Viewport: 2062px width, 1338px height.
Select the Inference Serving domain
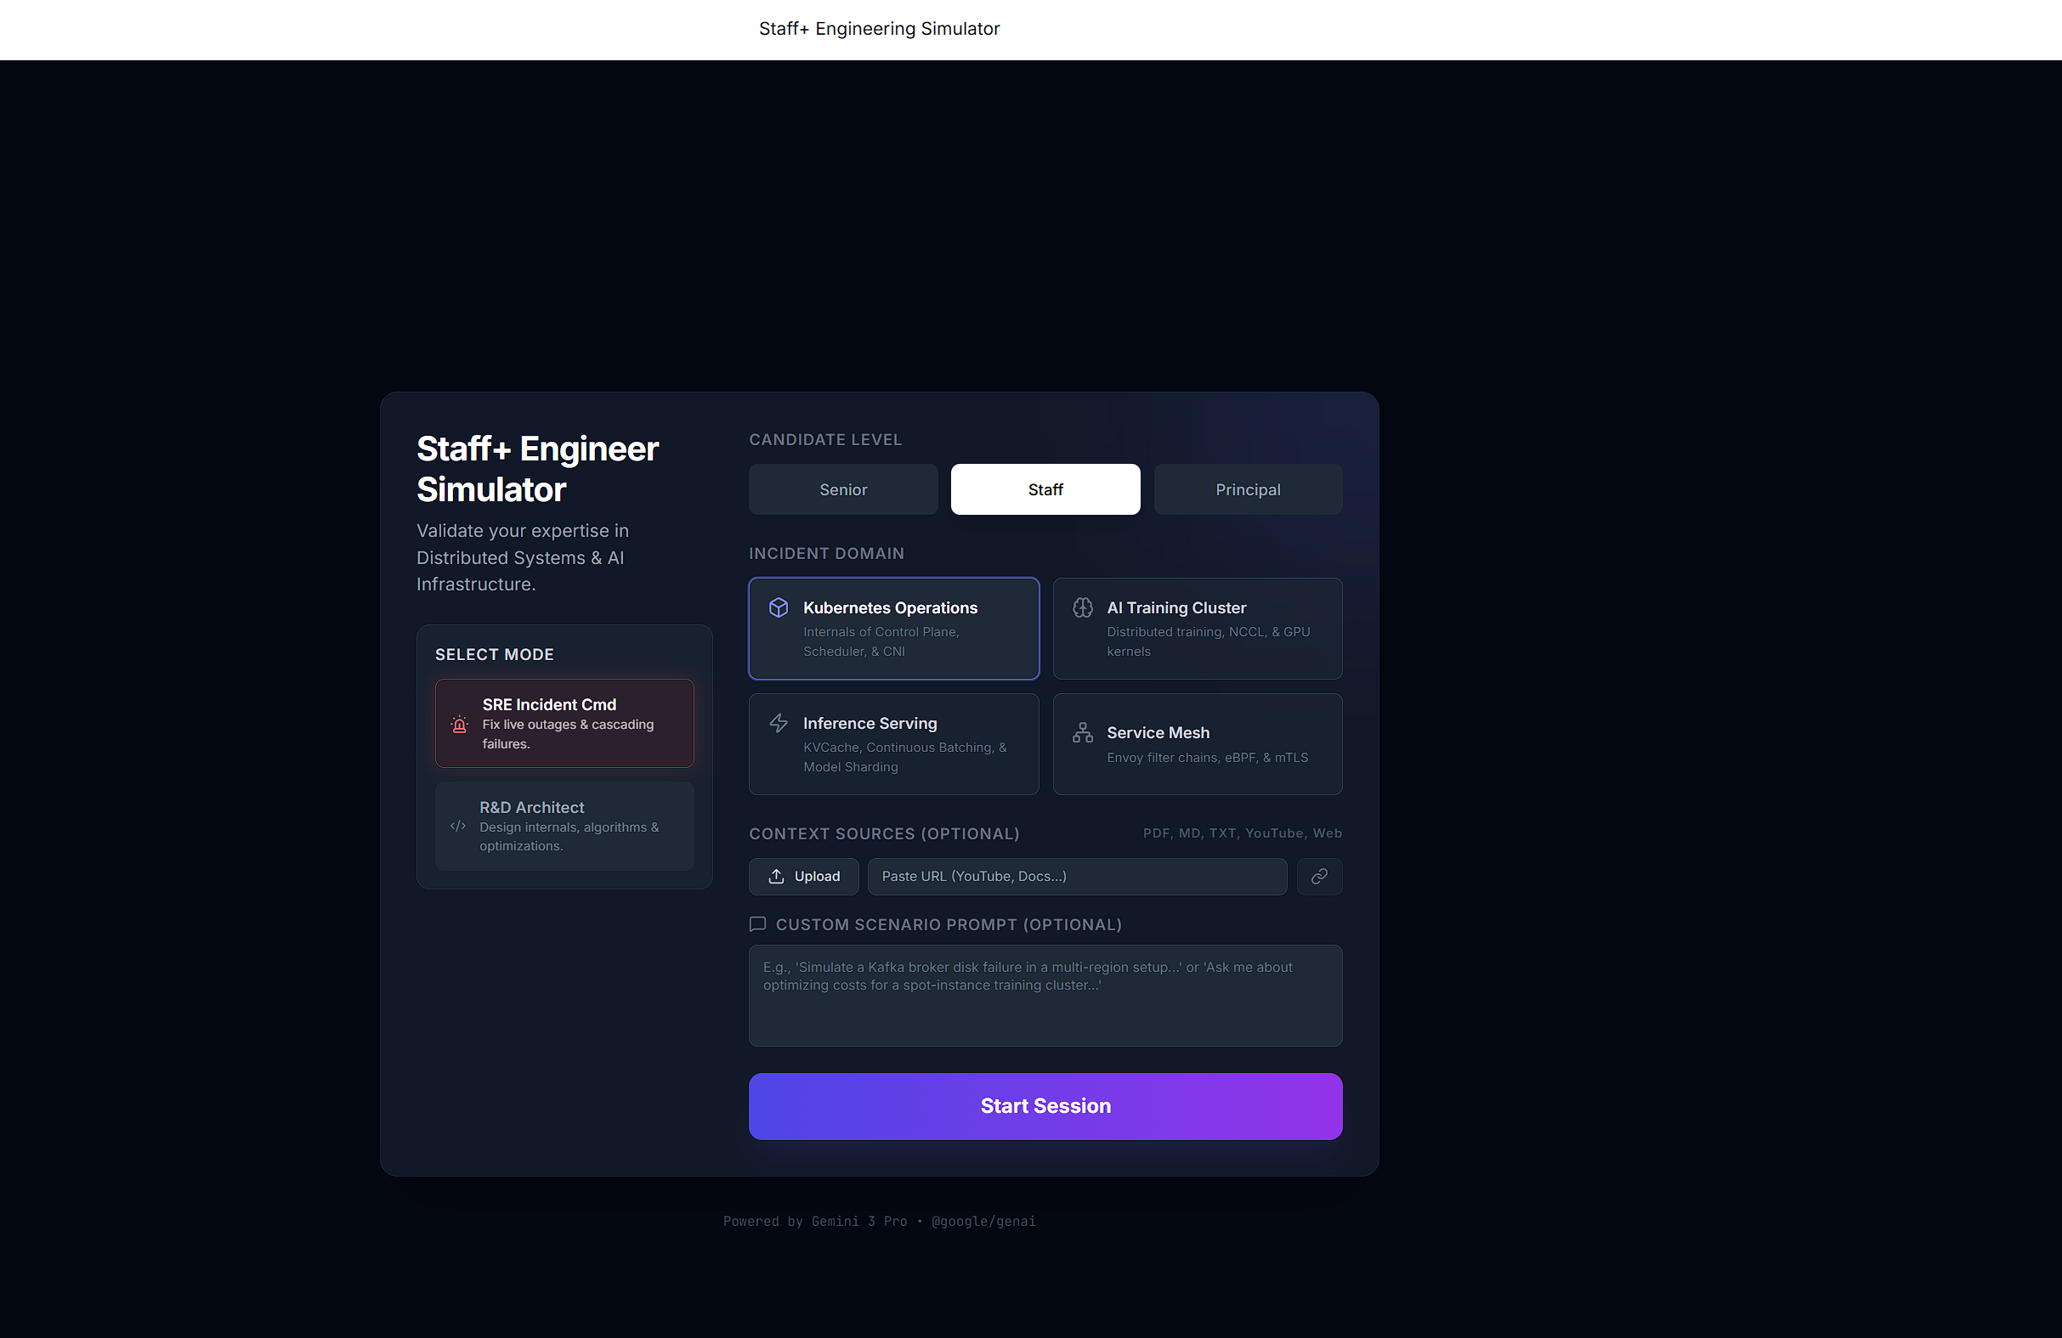(893, 744)
